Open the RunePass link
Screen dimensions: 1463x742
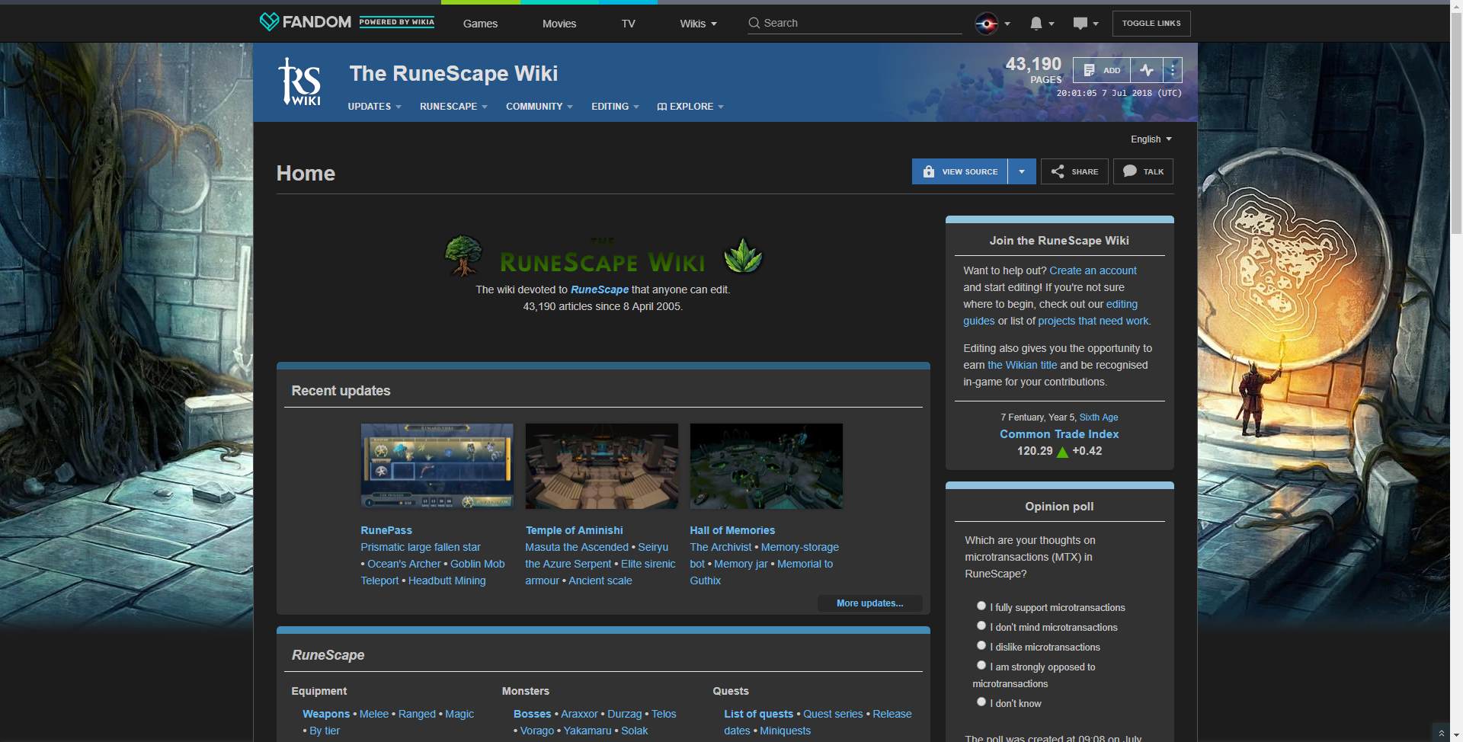pos(386,530)
